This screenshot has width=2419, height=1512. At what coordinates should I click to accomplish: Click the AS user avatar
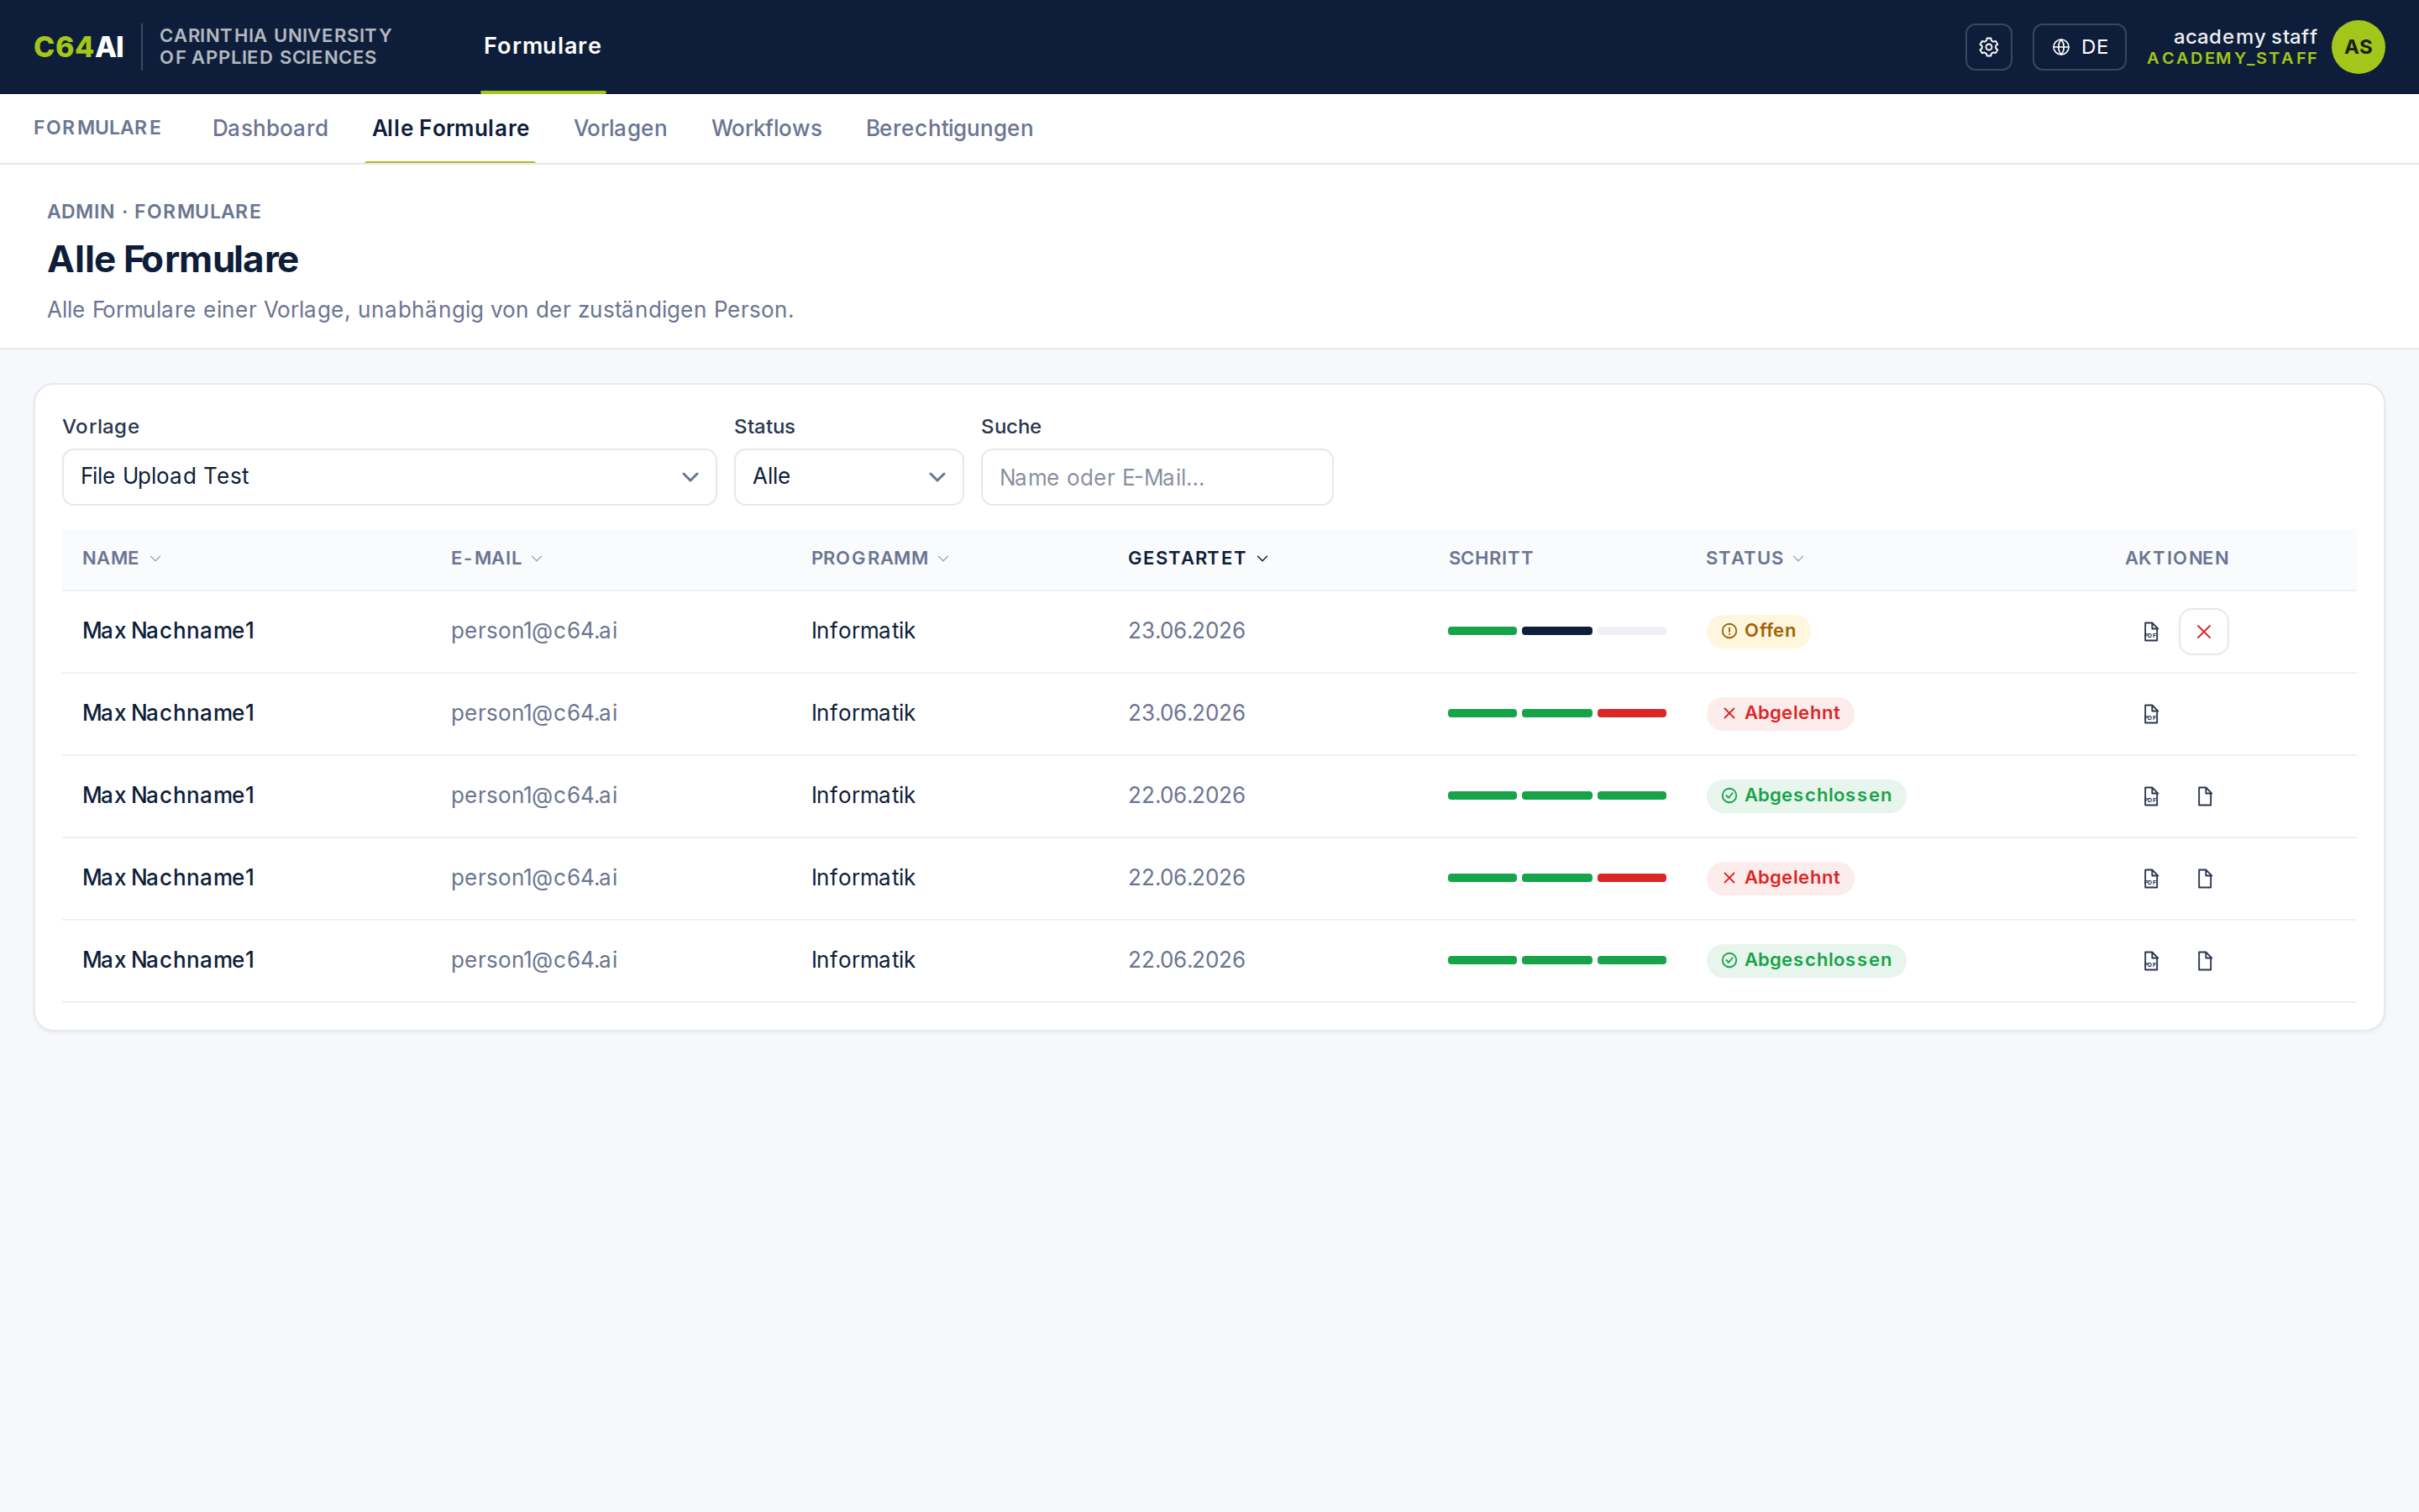[2358, 47]
